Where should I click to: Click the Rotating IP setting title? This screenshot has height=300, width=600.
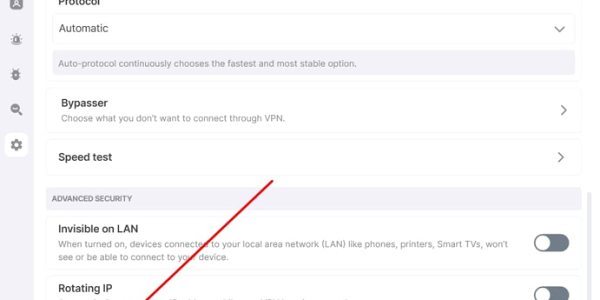(x=85, y=288)
